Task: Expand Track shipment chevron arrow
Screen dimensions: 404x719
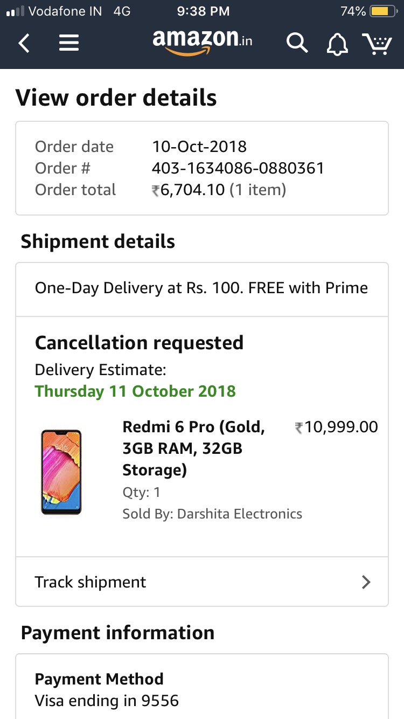Action: click(366, 582)
